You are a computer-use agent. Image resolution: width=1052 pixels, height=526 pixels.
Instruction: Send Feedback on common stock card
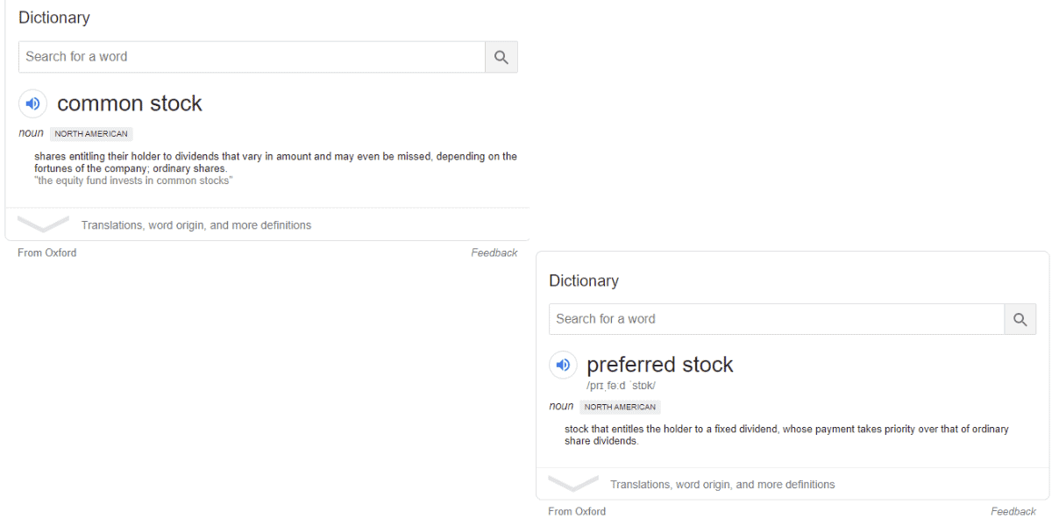[x=494, y=252]
